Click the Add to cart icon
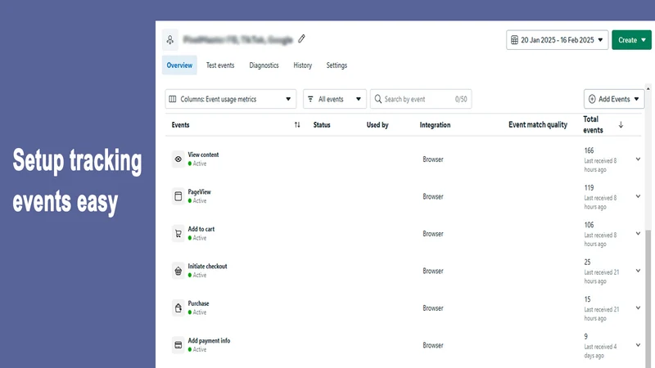 [x=178, y=234]
